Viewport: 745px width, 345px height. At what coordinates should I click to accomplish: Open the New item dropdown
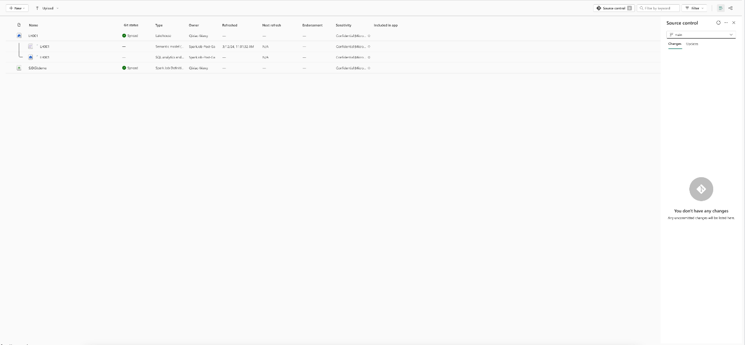pos(17,8)
